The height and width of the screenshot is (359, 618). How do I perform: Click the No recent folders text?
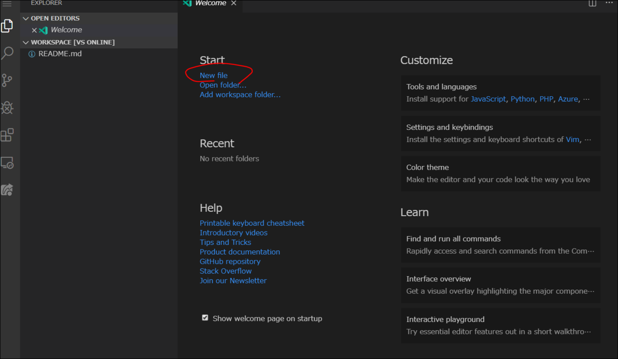[x=229, y=158]
